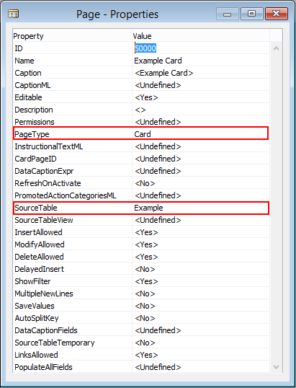The height and width of the screenshot is (388, 296).
Task: Click the window icon in title bar
Action: (x=14, y=14)
